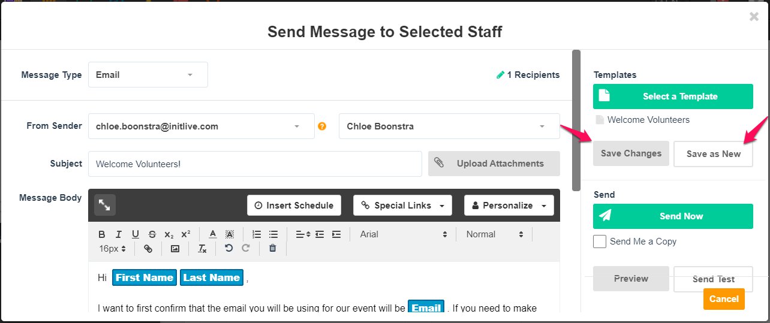Image resolution: width=770 pixels, height=323 pixels.
Task: Click Save as New template button
Action: point(714,154)
